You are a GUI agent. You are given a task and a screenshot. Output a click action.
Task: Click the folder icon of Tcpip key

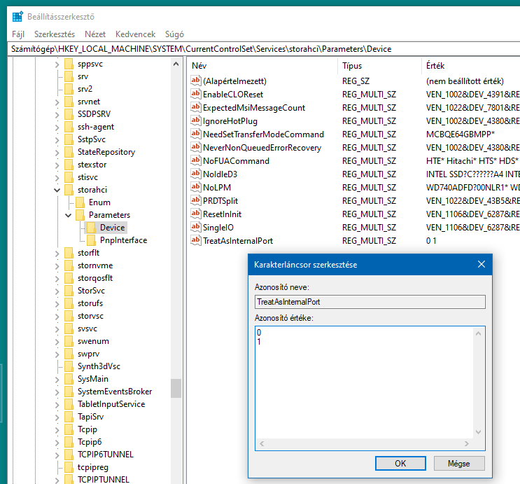69,429
